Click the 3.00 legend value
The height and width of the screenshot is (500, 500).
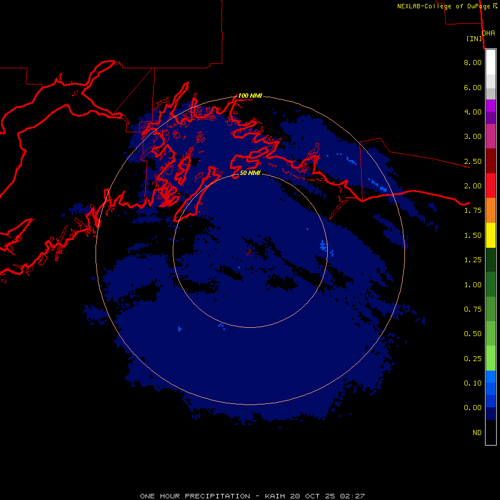[x=473, y=137]
